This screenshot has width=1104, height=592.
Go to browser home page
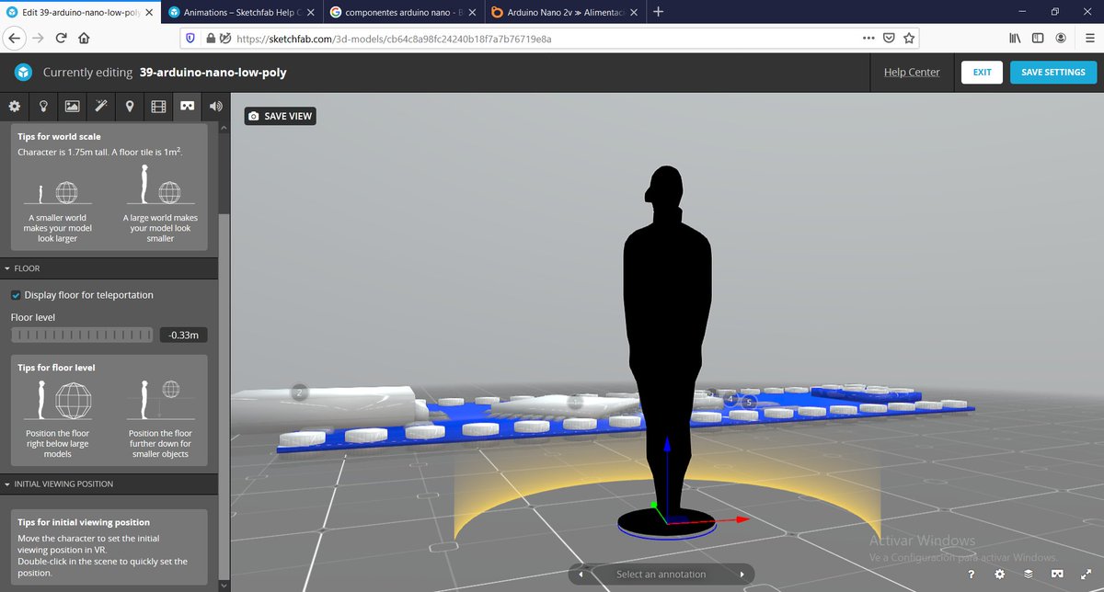coord(85,39)
